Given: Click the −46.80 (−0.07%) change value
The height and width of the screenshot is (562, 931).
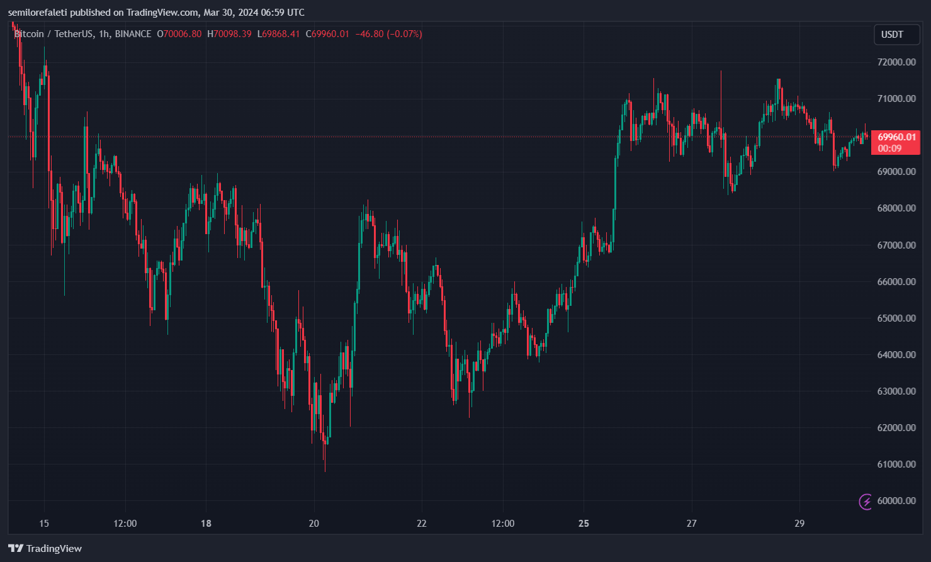Looking at the screenshot, I should [x=388, y=34].
